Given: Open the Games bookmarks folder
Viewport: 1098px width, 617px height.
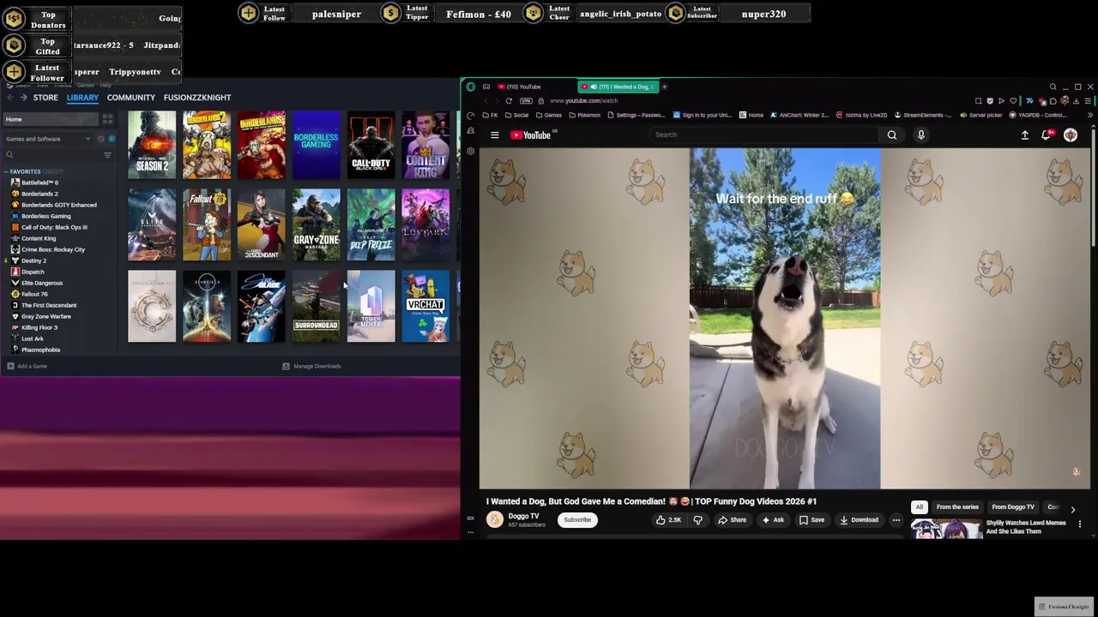Looking at the screenshot, I should click(548, 115).
